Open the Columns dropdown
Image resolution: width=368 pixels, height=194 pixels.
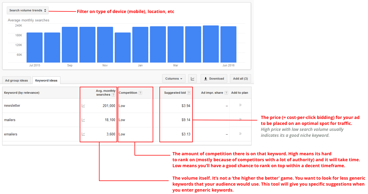click(x=174, y=79)
